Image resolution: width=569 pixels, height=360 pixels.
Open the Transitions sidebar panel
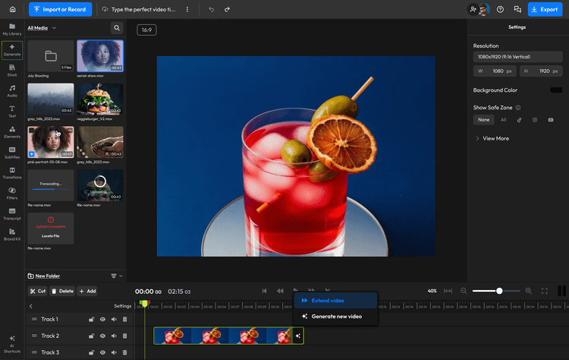point(12,173)
